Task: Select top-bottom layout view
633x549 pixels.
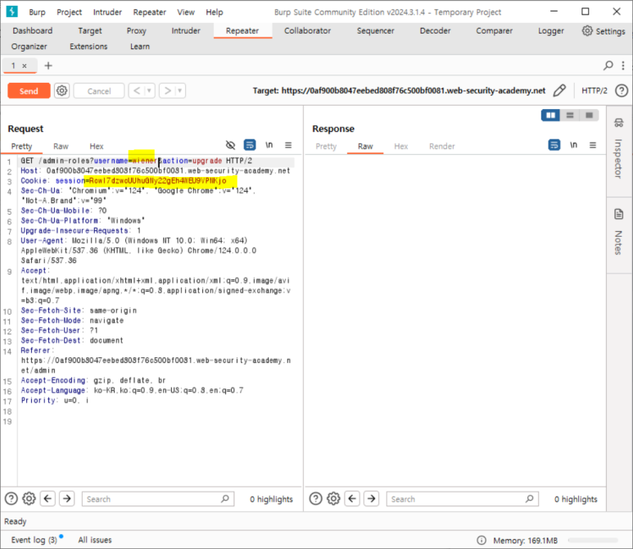Action: 570,116
